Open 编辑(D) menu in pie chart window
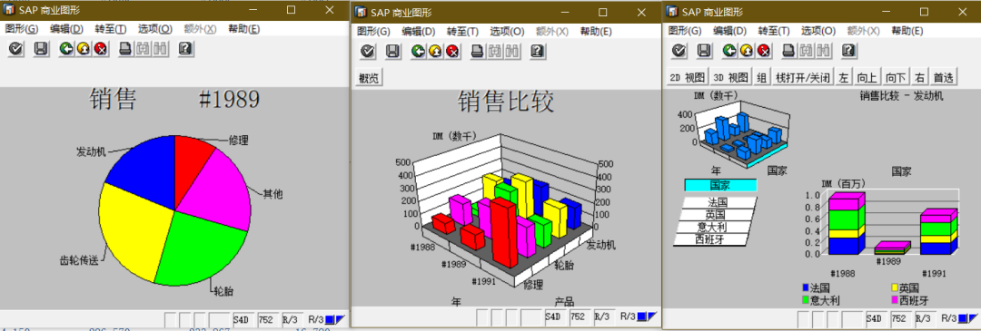The height and width of the screenshot is (331, 981). [66, 29]
